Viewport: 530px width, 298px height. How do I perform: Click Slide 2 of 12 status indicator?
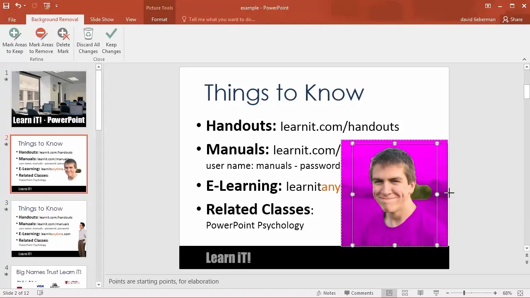pos(16,293)
